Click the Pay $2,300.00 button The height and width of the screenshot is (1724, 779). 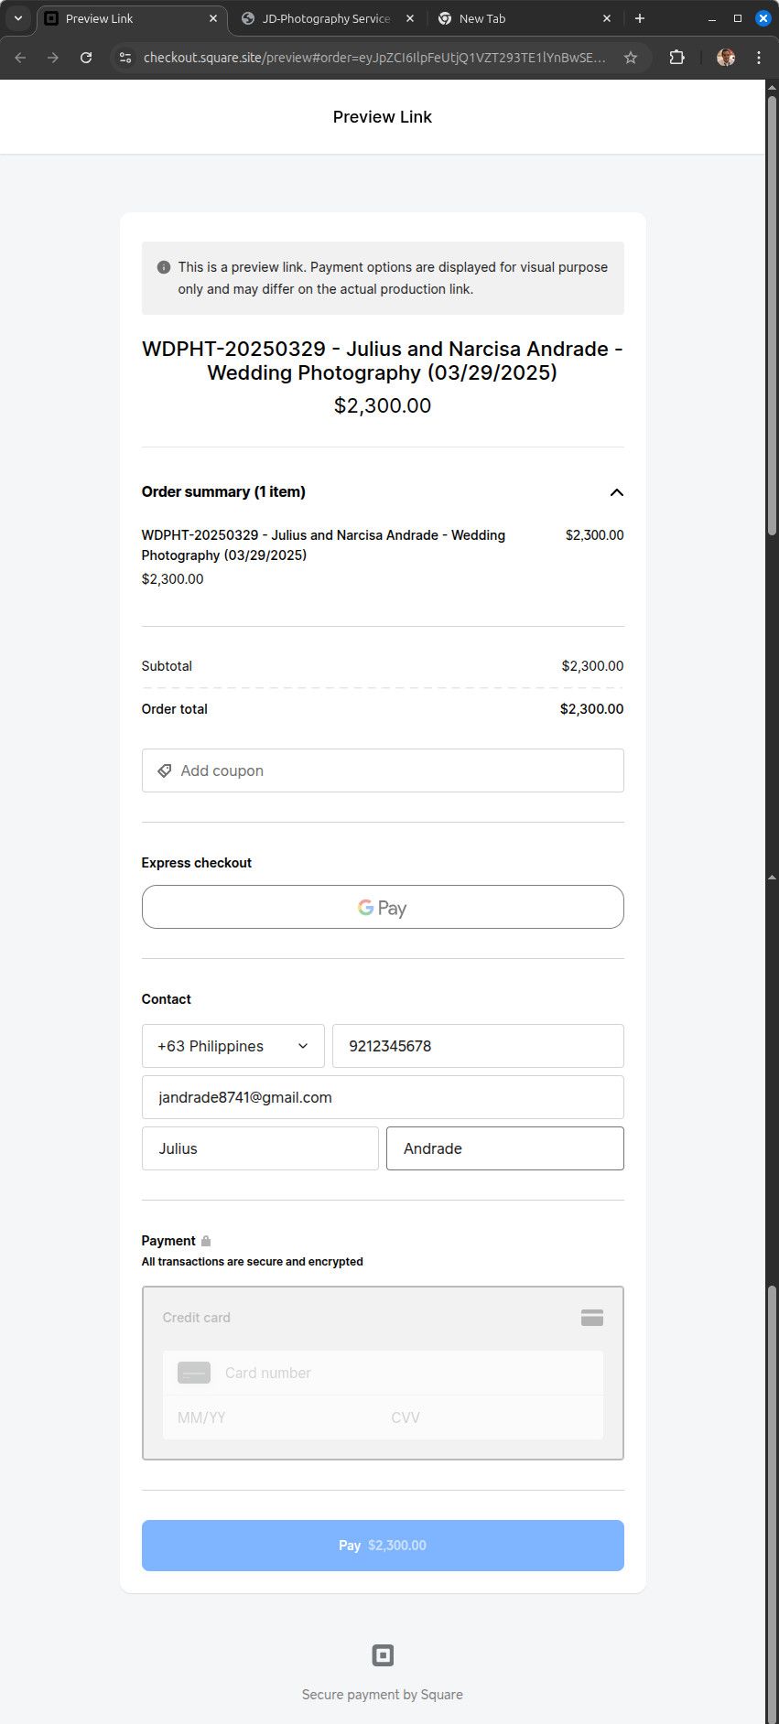pyautogui.click(x=383, y=1546)
